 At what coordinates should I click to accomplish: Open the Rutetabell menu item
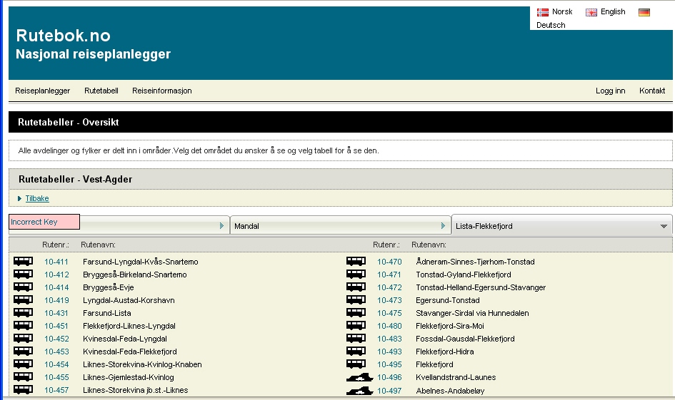coord(101,91)
